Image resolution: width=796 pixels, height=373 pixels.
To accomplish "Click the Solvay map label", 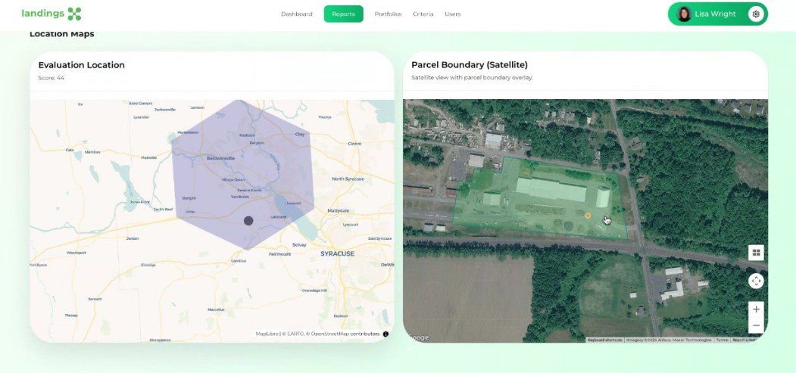I will point(299,245).
